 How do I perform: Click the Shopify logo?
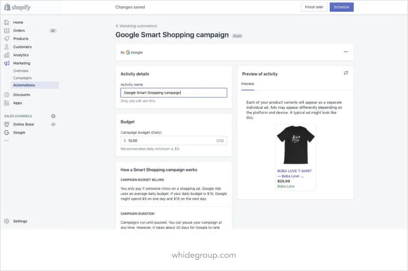pyautogui.click(x=17, y=7)
